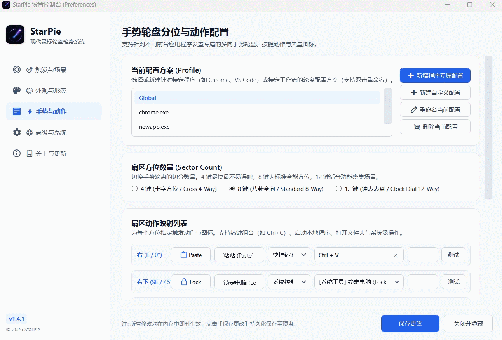
Task: Click the outlined palette icon beside 外观与形态
Action: tap(29, 91)
